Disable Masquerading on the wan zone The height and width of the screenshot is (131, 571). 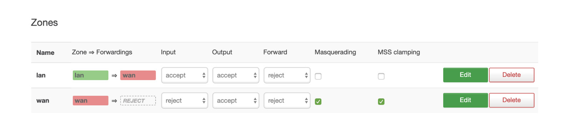pos(318,101)
